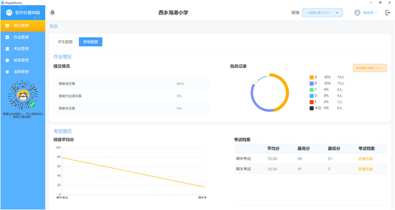395x210 pixels.
Task: Minimize the application window
Action: 371,3
